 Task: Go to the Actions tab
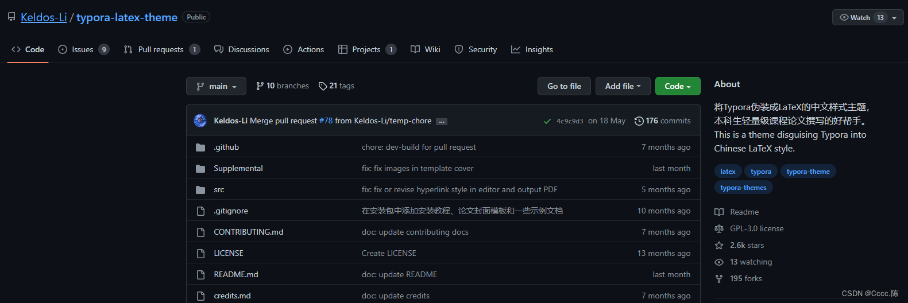coord(303,49)
